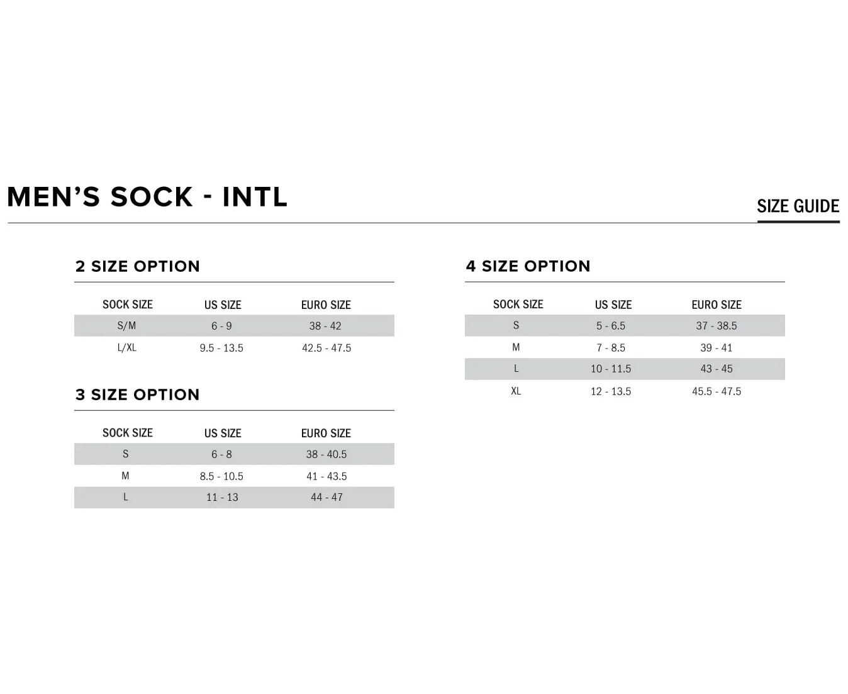Click the Euro size 42.5 - 47.5 cell
This screenshot has width=848, height=694.
click(x=326, y=348)
